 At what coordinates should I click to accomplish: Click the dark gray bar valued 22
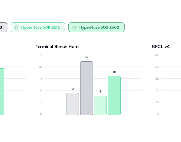(86, 88)
